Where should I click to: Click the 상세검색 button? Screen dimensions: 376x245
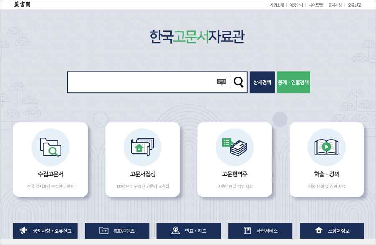pos(262,82)
